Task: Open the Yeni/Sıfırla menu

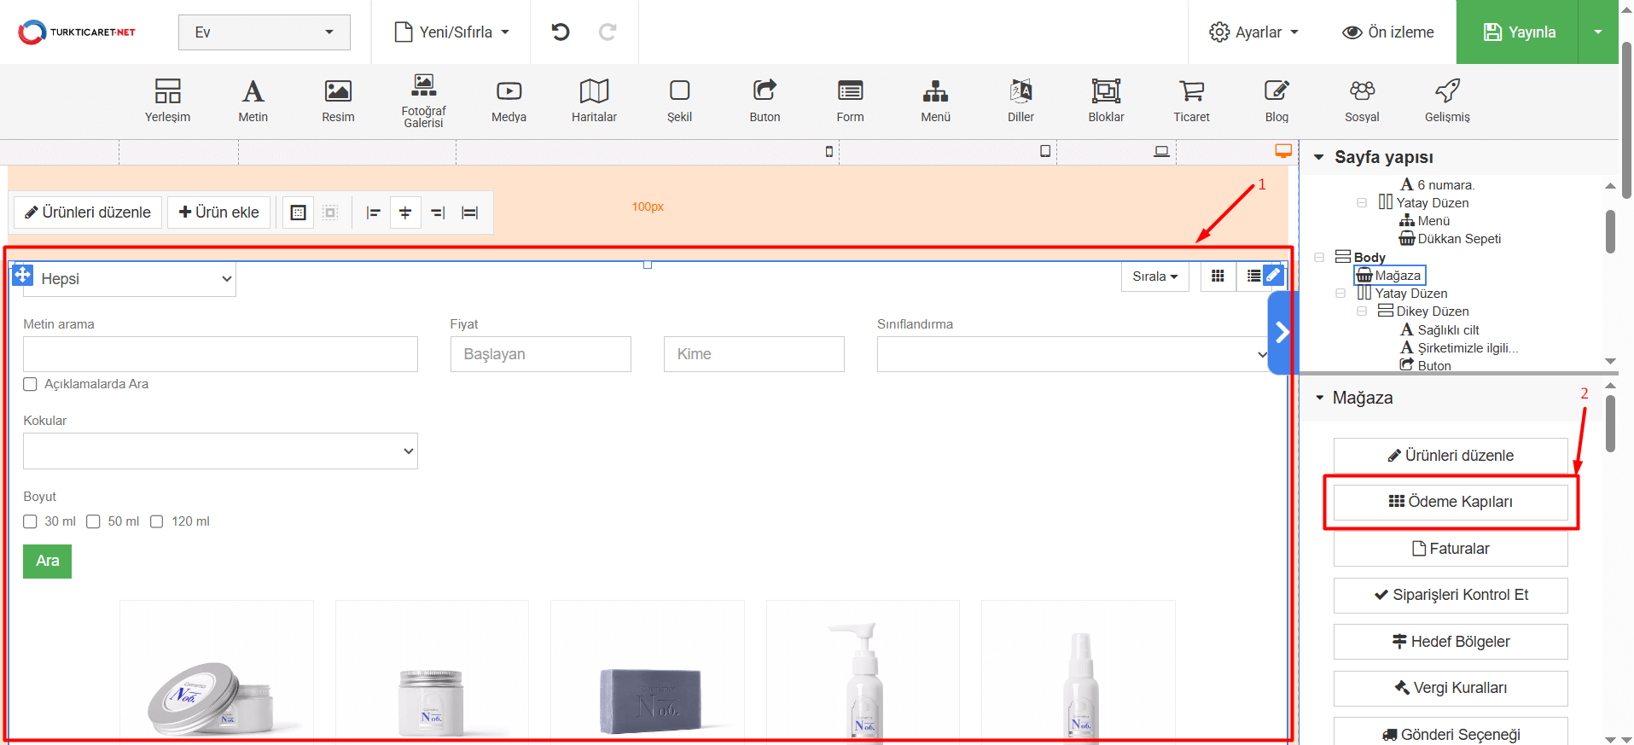Action: point(451,32)
